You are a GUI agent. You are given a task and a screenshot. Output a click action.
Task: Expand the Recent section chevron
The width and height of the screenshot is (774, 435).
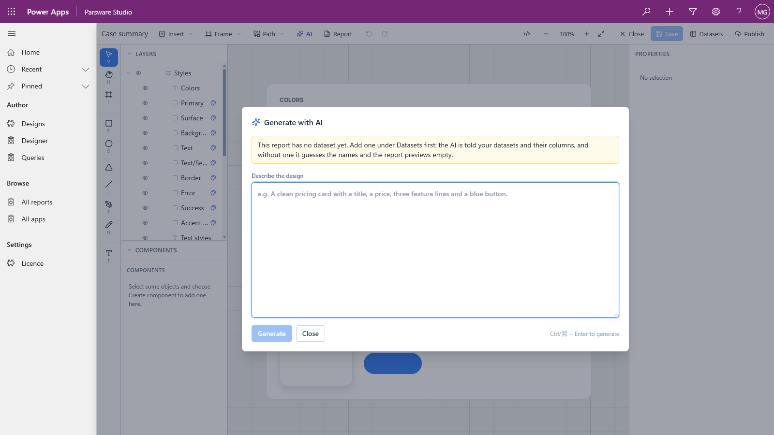[86, 69]
